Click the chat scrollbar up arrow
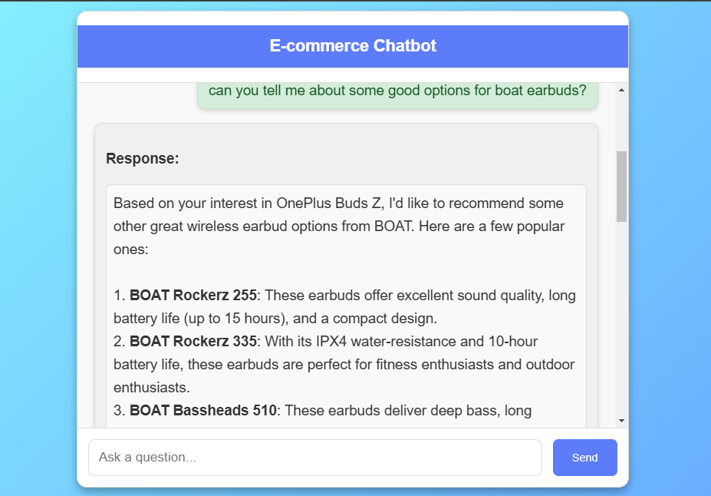 coord(621,90)
